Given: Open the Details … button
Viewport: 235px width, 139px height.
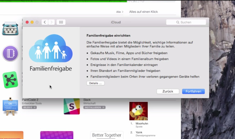Looking at the screenshot, I should (x=95, y=83).
